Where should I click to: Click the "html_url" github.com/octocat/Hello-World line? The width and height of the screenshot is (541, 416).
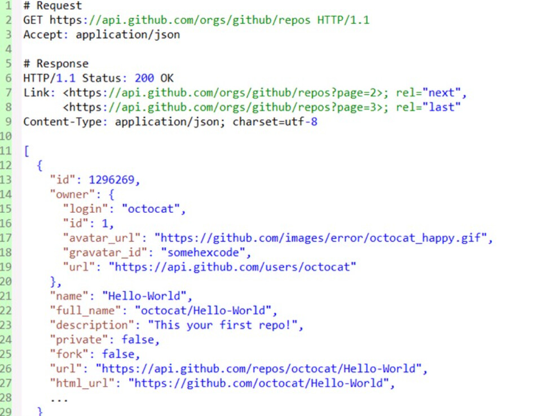click(x=222, y=383)
